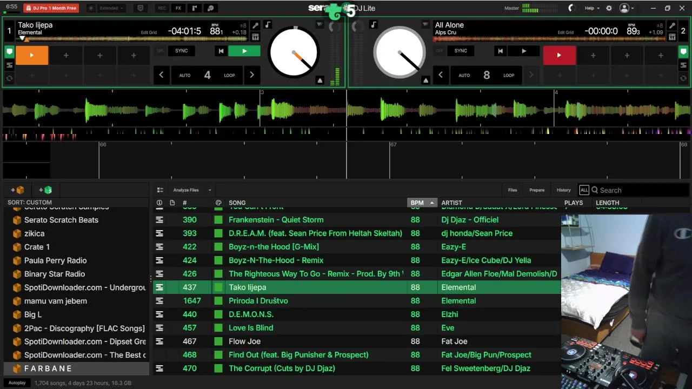
Task: Toggle the light/dark mode sun icon
Action: pos(90,8)
